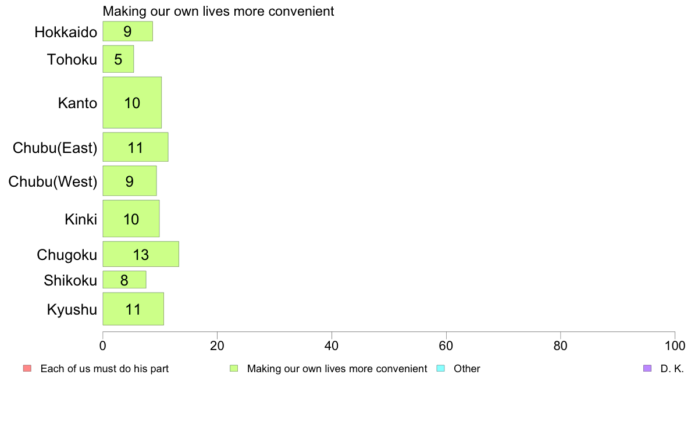Click the cyan 'Other' legend swatch
Image resolution: width=691 pixels, height=428 pixels.
(x=440, y=368)
